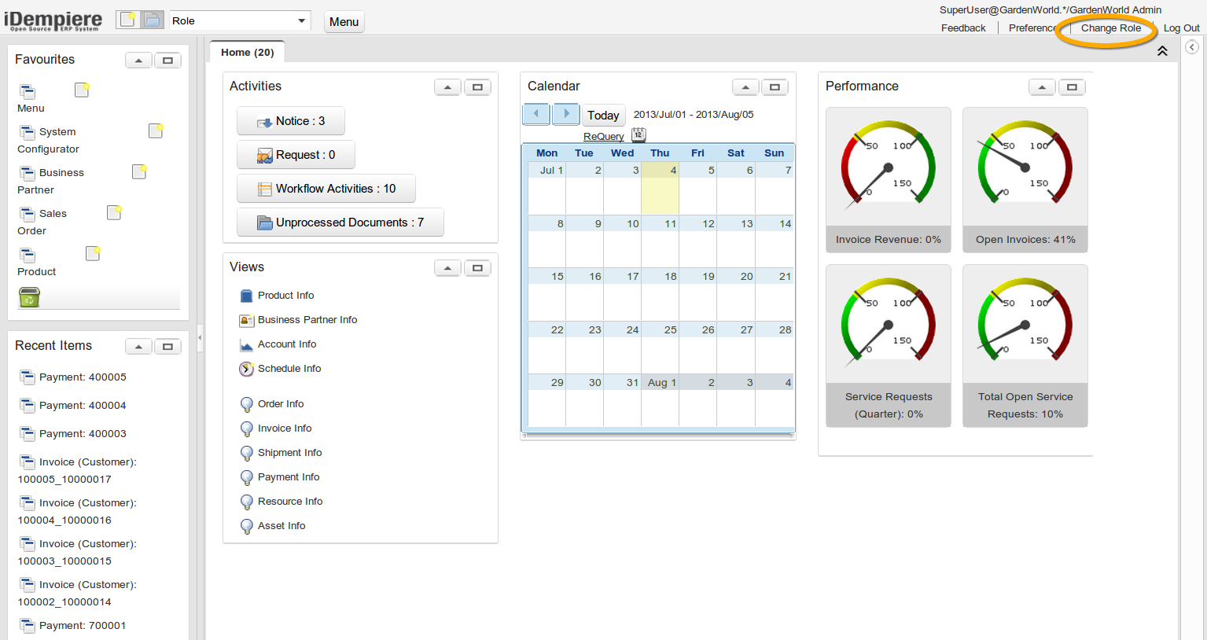Toggle Favourites panel collapse arrow
The image size is (1207, 640).
click(x=138, y=61)
